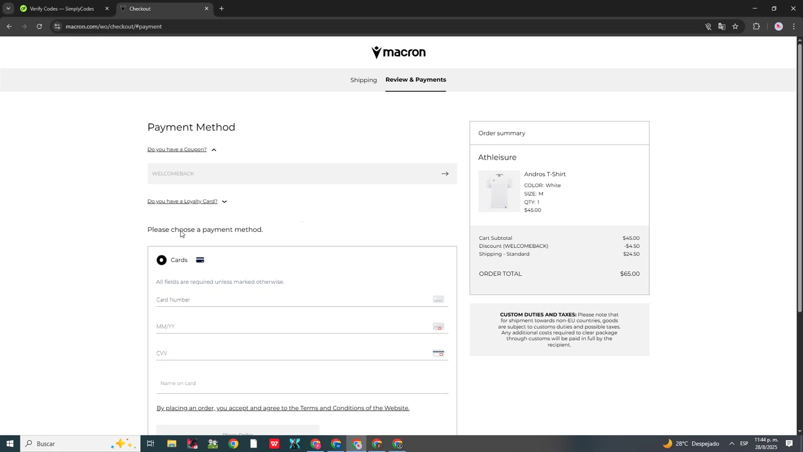The height and width of the screenshot is (452, 803).
Task: Open browser Extensions puzzle icon
Action: (756, 26)
